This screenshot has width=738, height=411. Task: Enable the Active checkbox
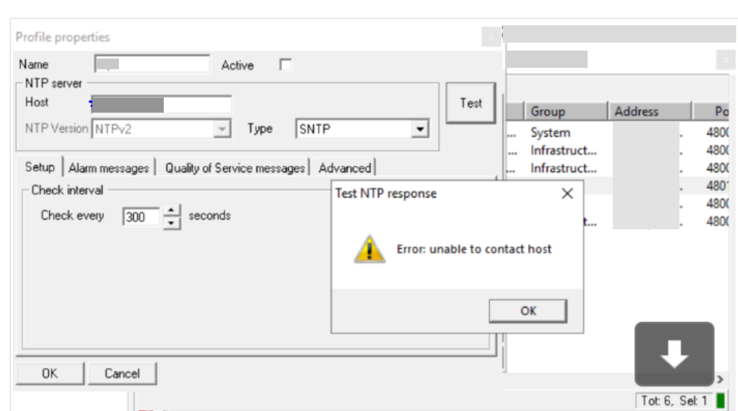[286, 65]
